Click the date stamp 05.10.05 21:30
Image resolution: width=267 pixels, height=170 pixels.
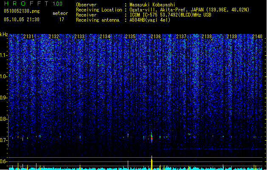point(22,20)
